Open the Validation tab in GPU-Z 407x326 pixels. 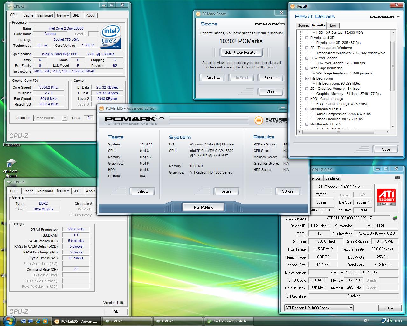[333, 178]
